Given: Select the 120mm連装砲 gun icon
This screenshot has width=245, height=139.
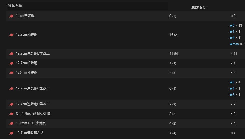Looking at the screenshot, I should tap(11, 73).
